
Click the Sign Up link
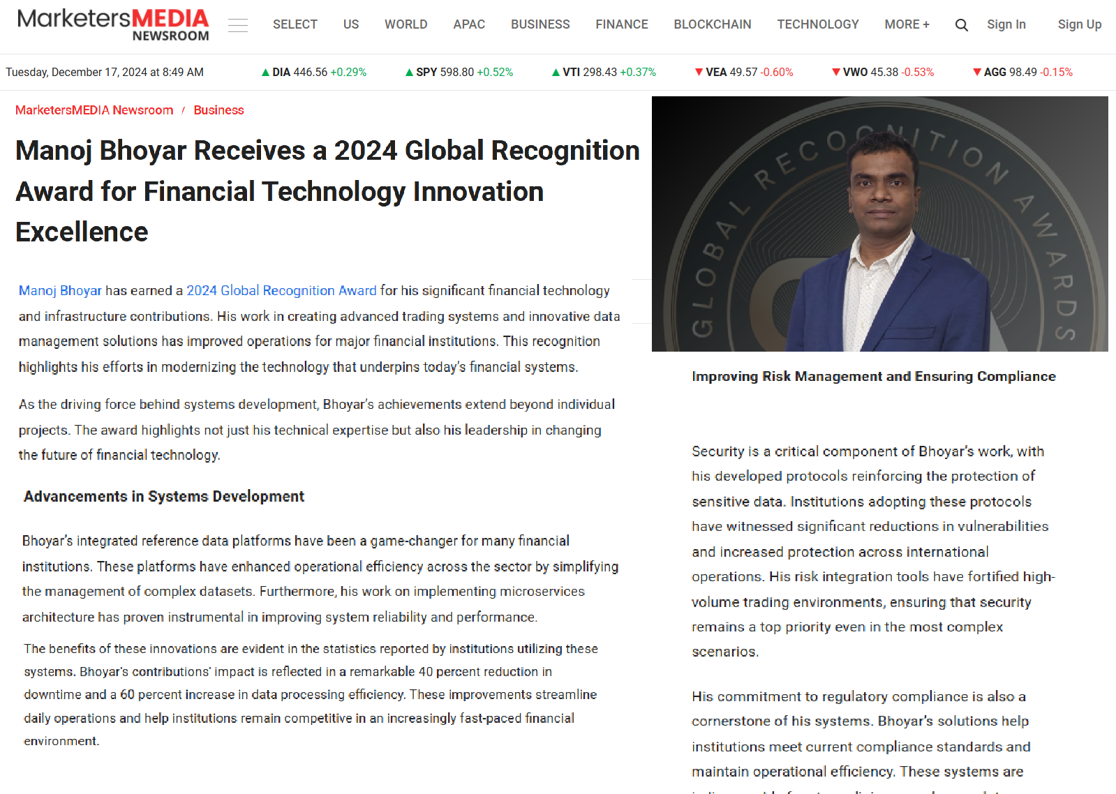tap(1080, 24)
